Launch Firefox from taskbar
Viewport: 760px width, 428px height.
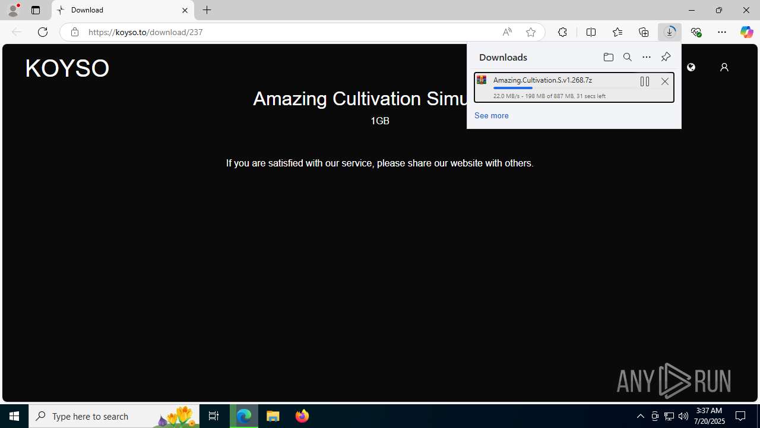(302, 416)
